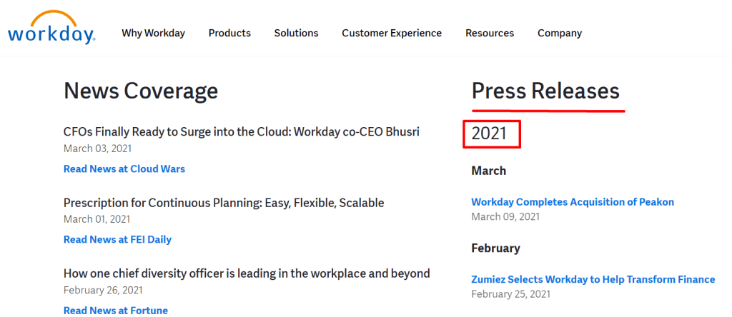
Task: Open the Products menu
Action: [229, 33]
